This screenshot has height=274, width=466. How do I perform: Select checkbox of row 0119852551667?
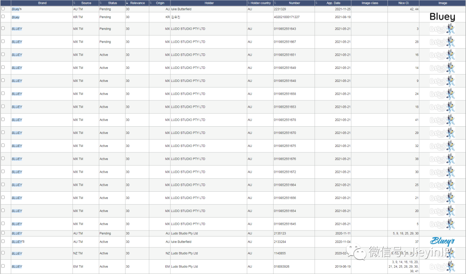click(x=3, y=41)
